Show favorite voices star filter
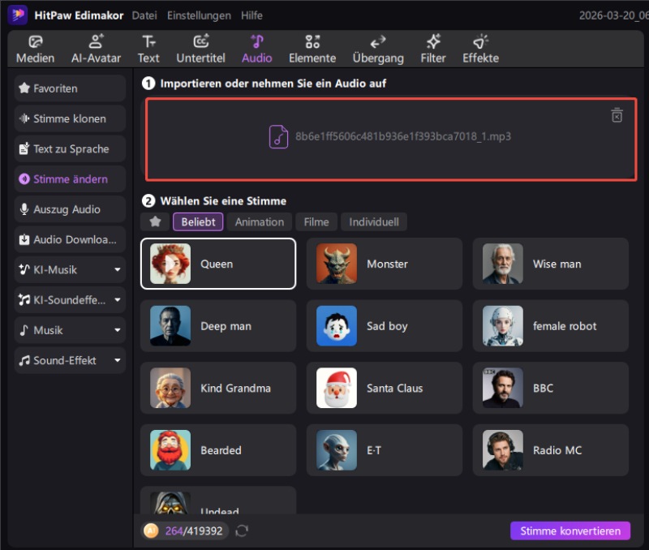The height and width of the screenshot is (550, 649). (155, 221)
